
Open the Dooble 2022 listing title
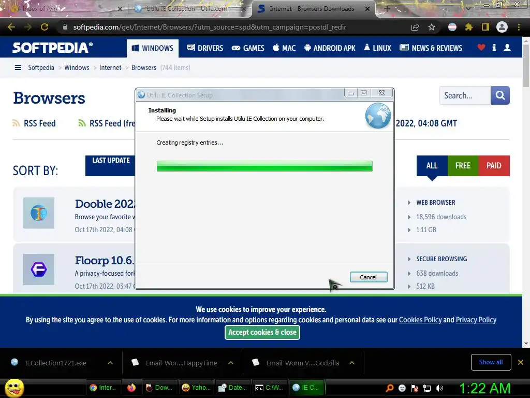point(105,204)
